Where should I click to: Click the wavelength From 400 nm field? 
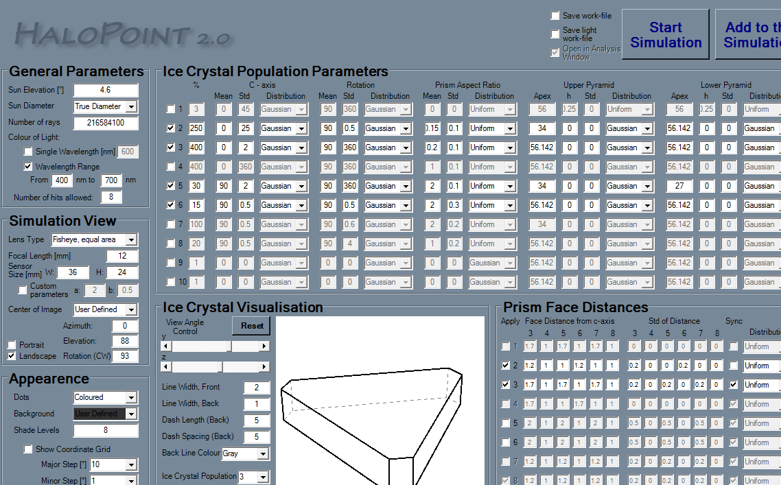coord(62,180)
